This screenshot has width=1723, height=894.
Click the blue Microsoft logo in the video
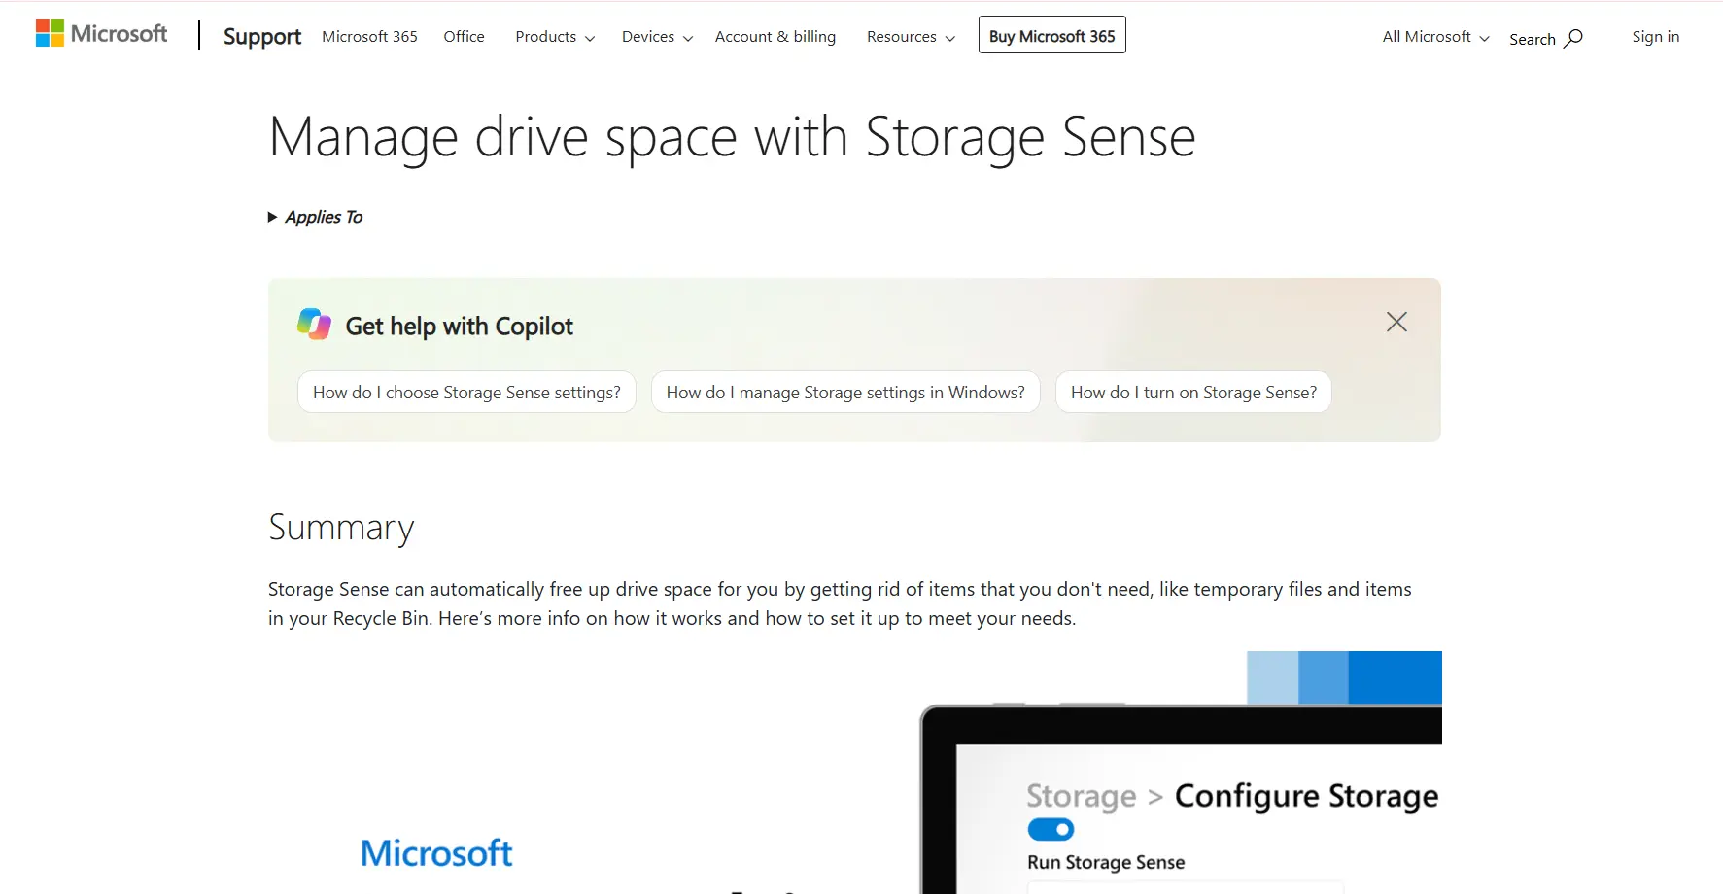436,852
